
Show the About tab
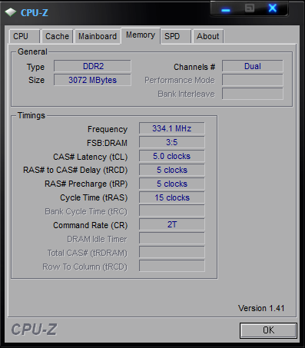[208, 36]
